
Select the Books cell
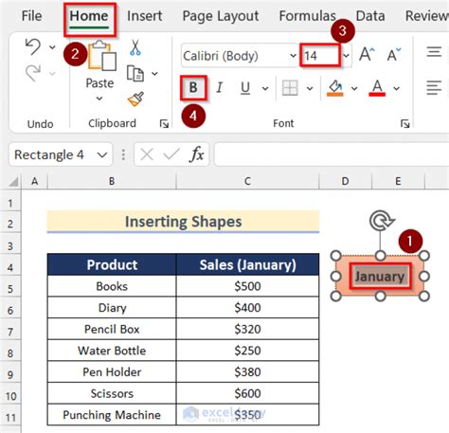[x=112, y=286]
